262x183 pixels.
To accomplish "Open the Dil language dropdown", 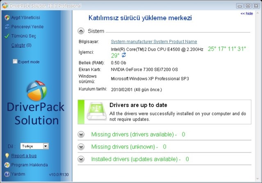I will [x=34, y=146].
